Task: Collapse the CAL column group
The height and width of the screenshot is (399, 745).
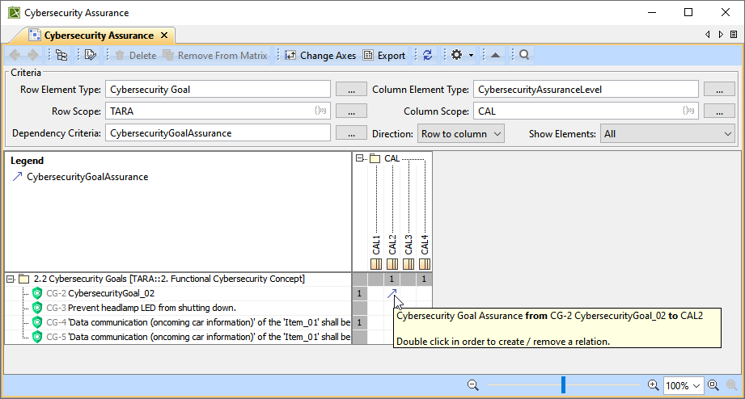Action: coord(360,159)
